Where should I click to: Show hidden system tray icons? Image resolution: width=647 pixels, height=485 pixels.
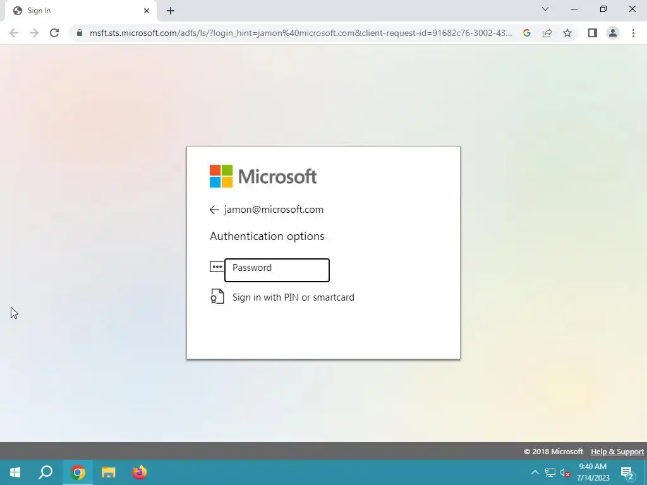point(535,472)
